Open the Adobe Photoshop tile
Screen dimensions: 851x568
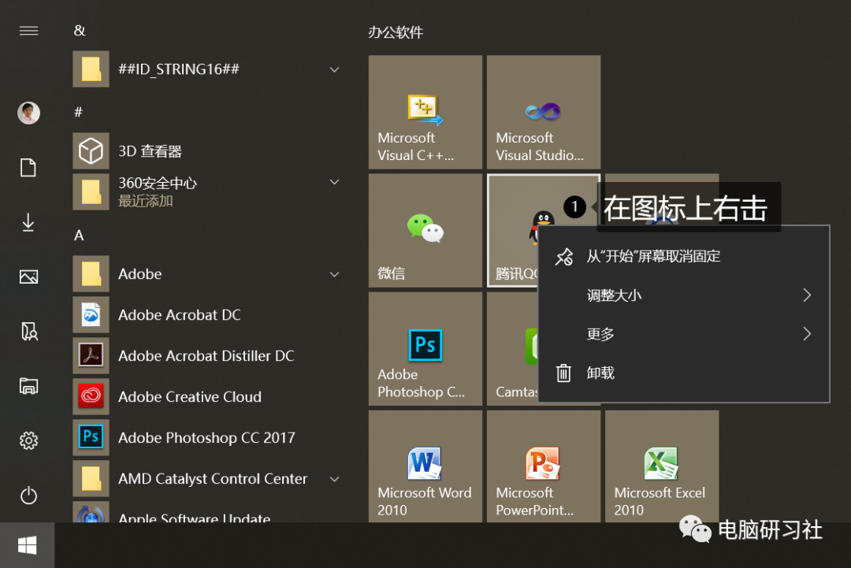tap(425, 349)
